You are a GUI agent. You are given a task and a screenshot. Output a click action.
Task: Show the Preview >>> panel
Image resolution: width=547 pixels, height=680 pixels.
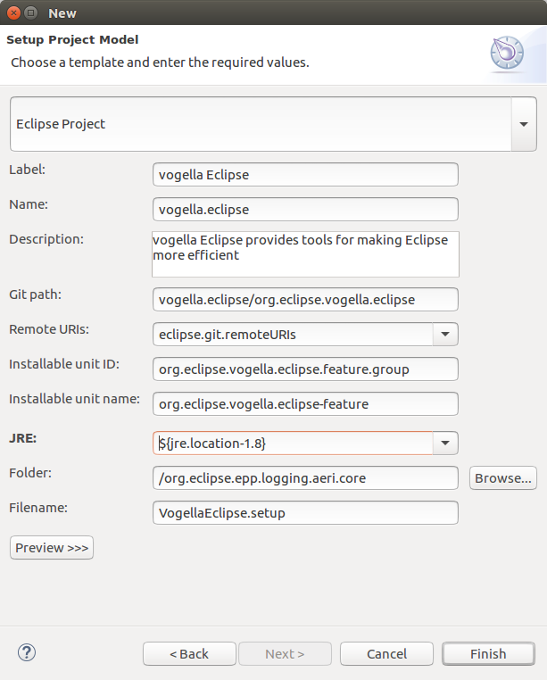(52, 548)
